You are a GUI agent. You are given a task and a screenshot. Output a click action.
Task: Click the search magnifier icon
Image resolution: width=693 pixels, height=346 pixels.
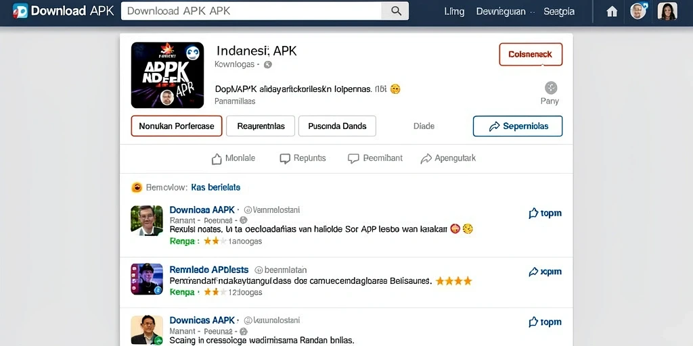tap(396, 11)
